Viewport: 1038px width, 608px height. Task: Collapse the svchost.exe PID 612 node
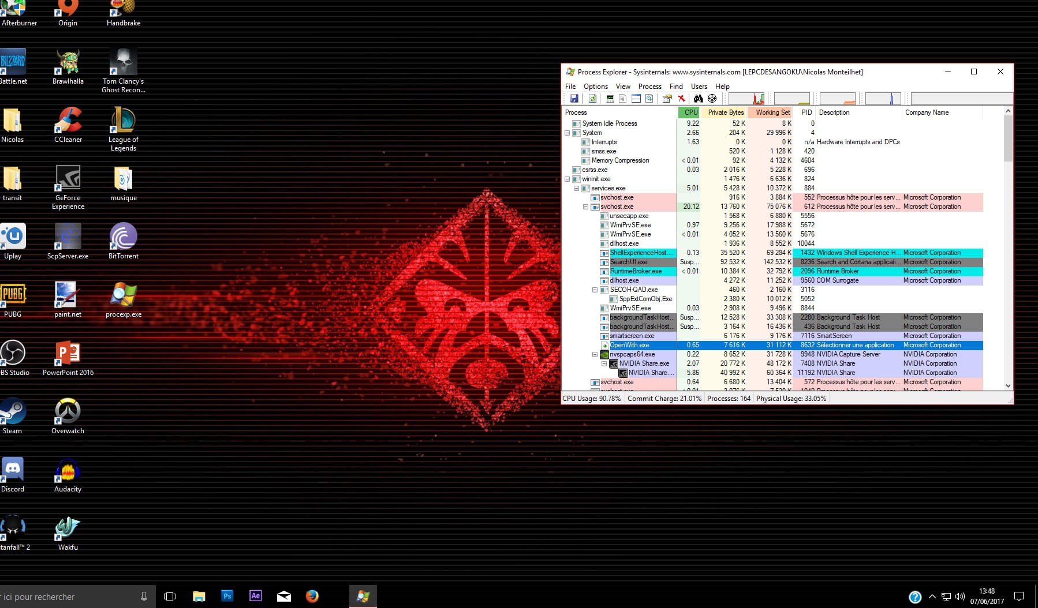[585, 207]
